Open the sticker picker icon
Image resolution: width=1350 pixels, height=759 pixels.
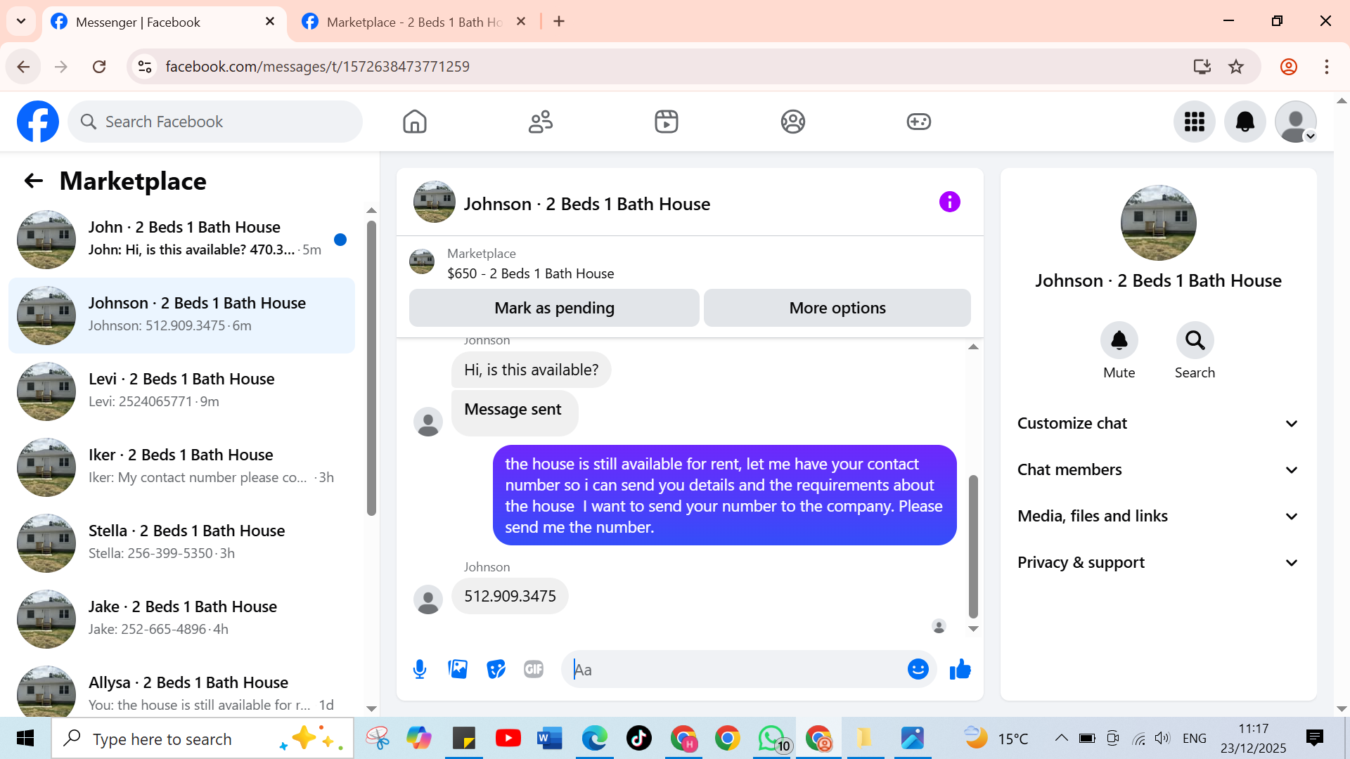496,669
